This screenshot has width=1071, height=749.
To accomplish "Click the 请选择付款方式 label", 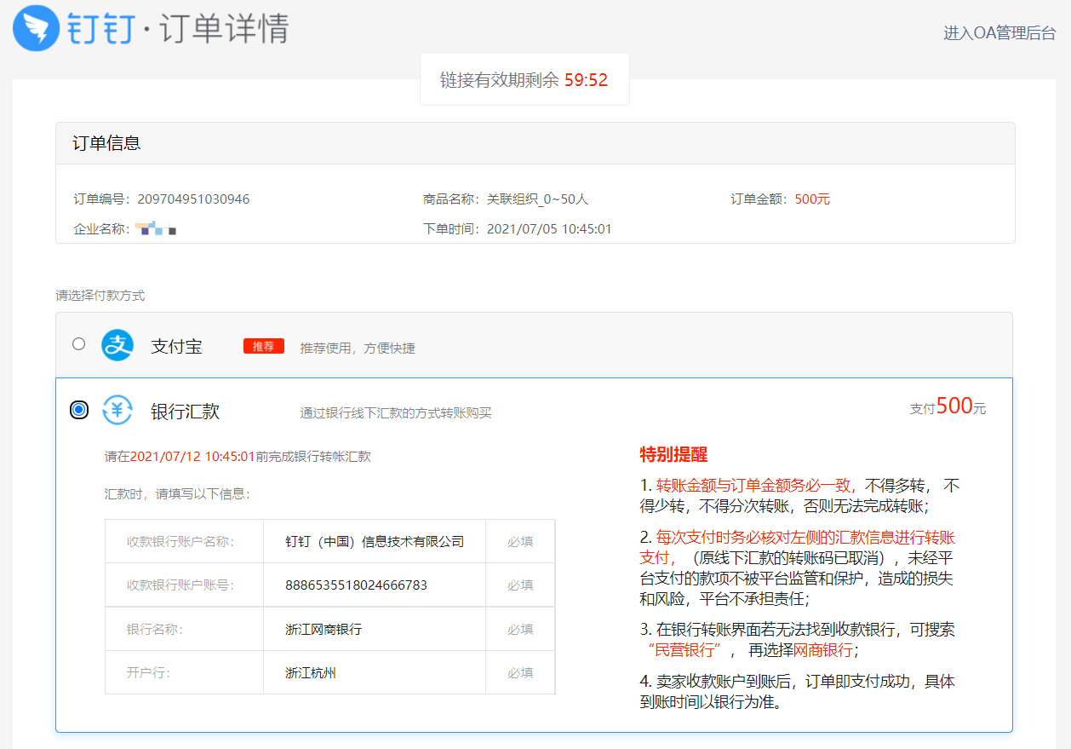I will [x=100, y=296].
